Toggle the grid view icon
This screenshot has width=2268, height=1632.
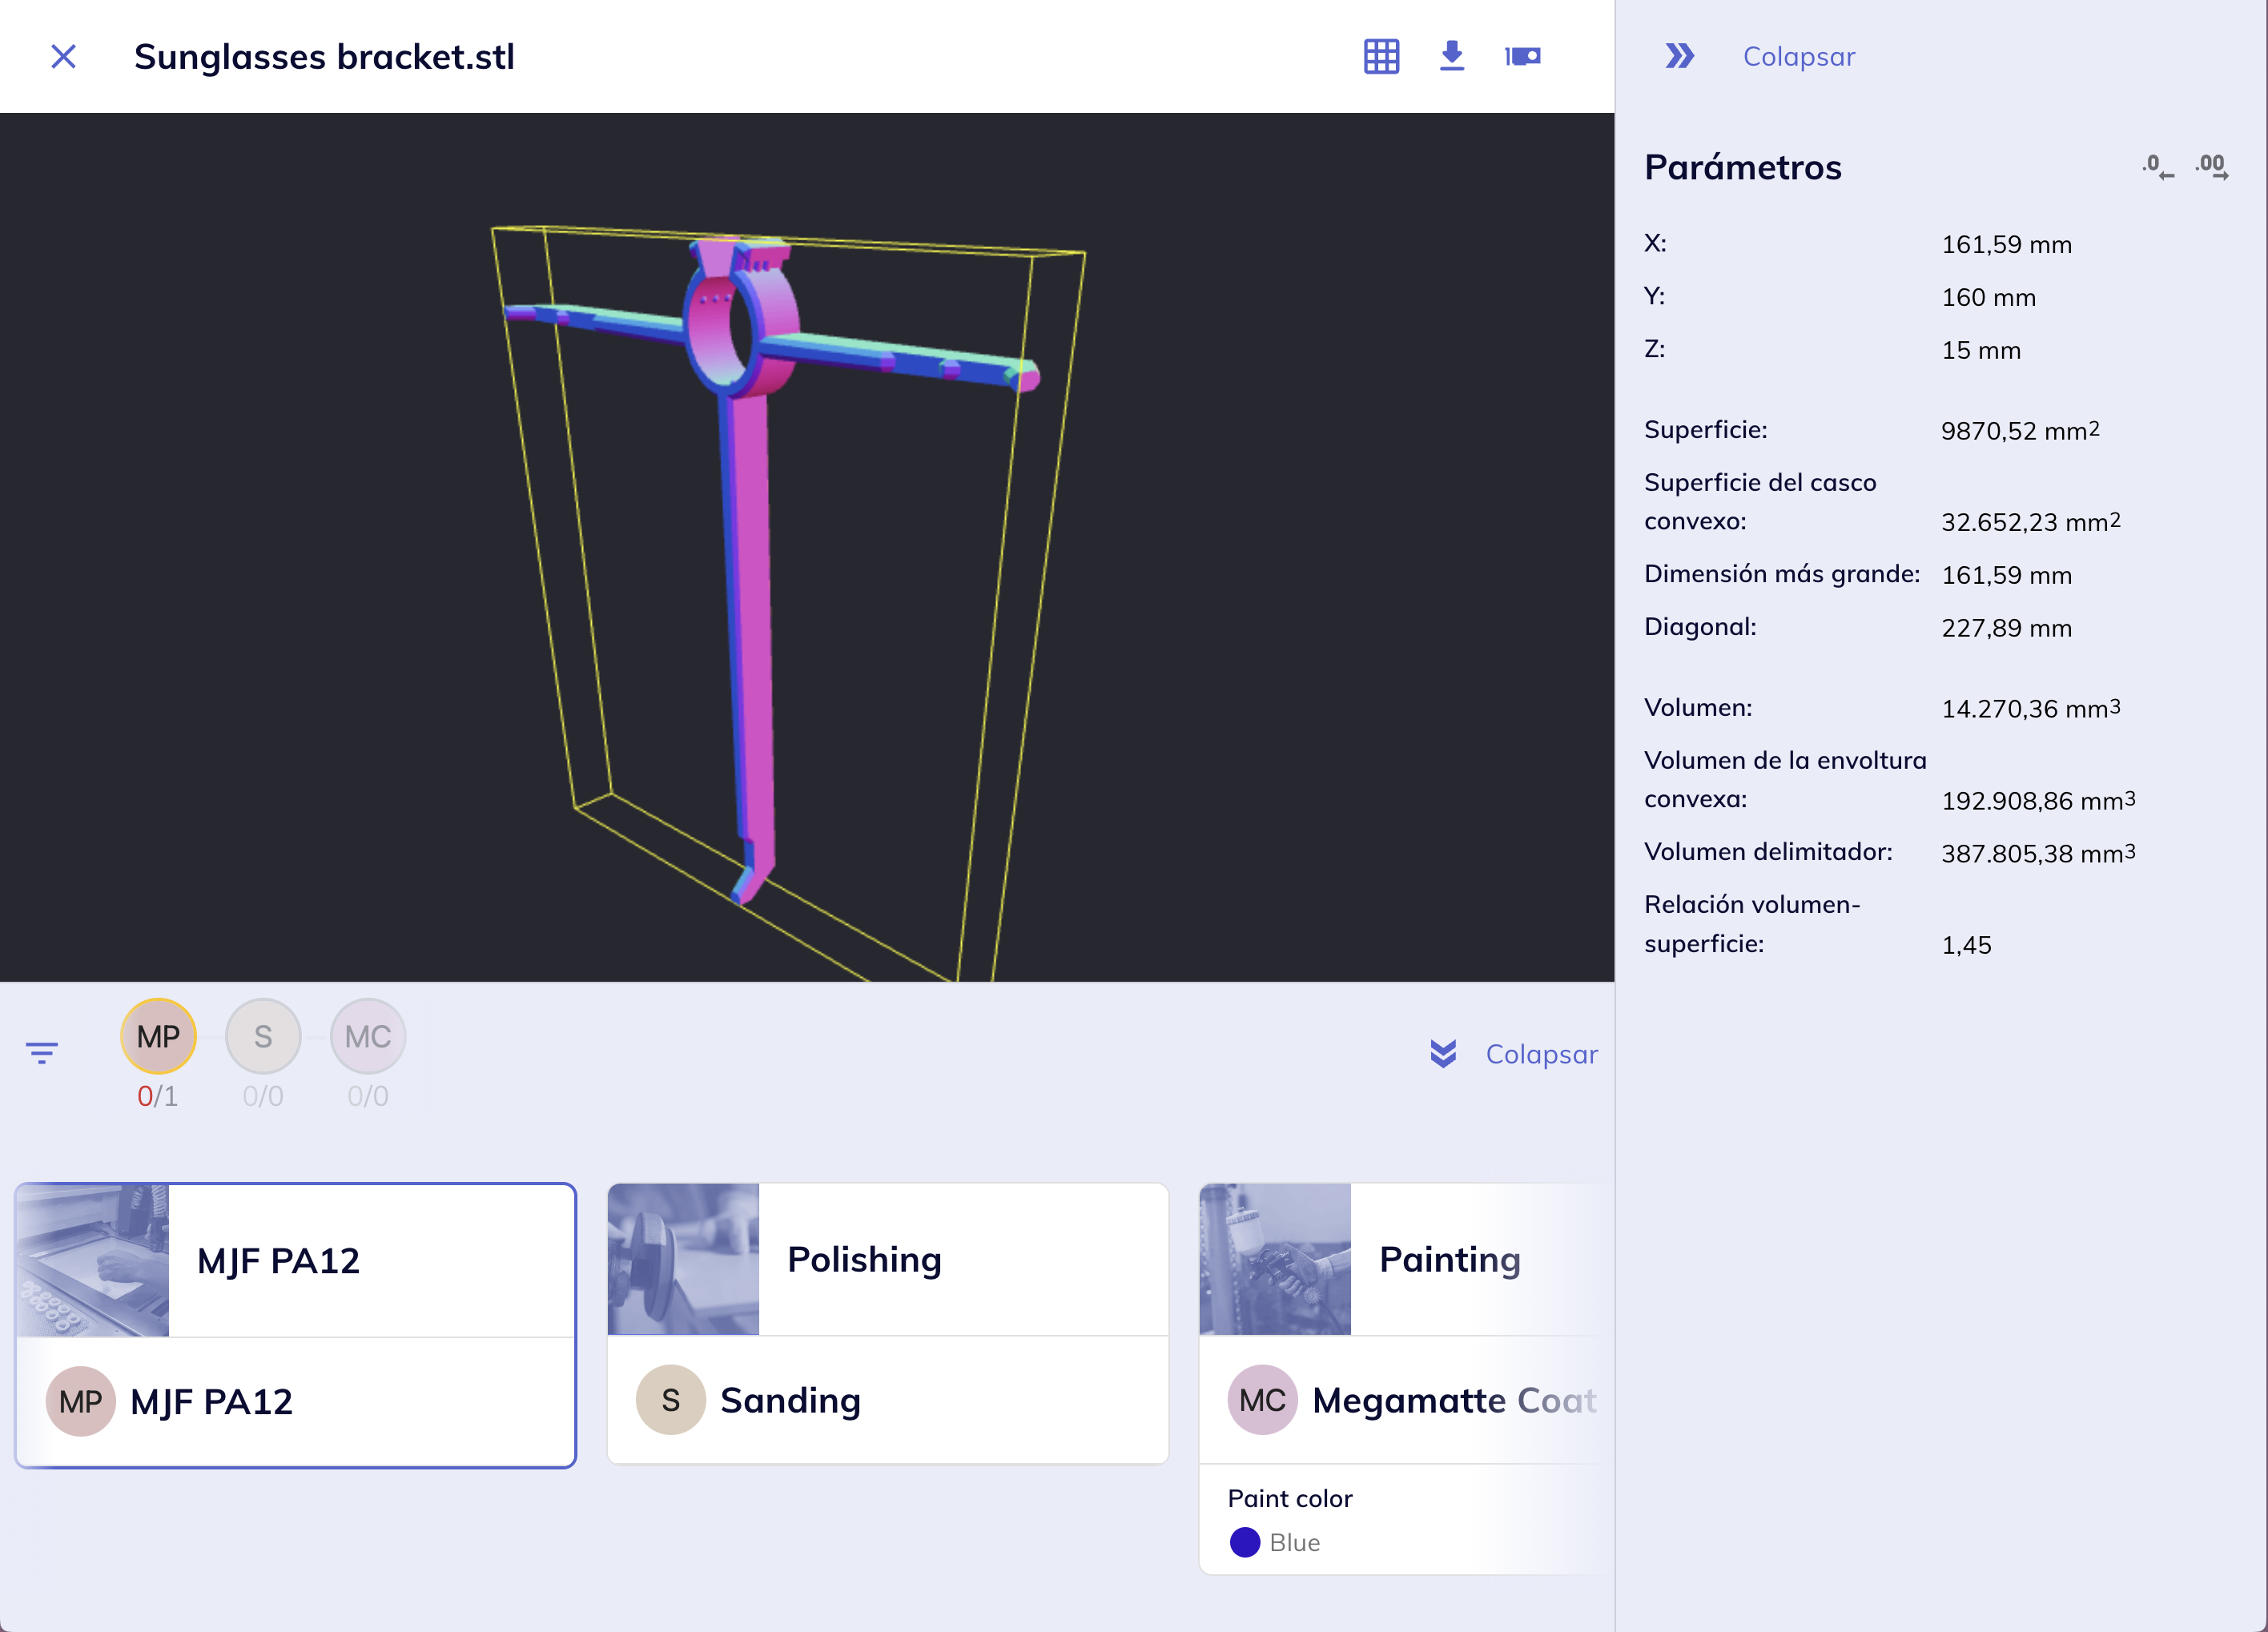pyautogui.click(x=1381, y=57)
